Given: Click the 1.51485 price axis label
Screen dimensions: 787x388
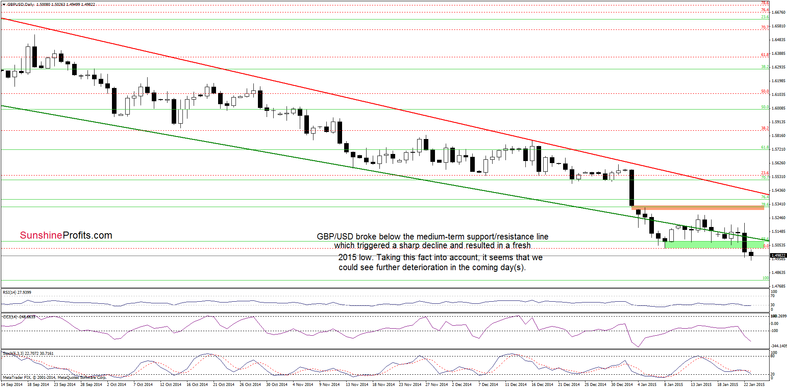Looking at the screenshot, I should 779,232.
